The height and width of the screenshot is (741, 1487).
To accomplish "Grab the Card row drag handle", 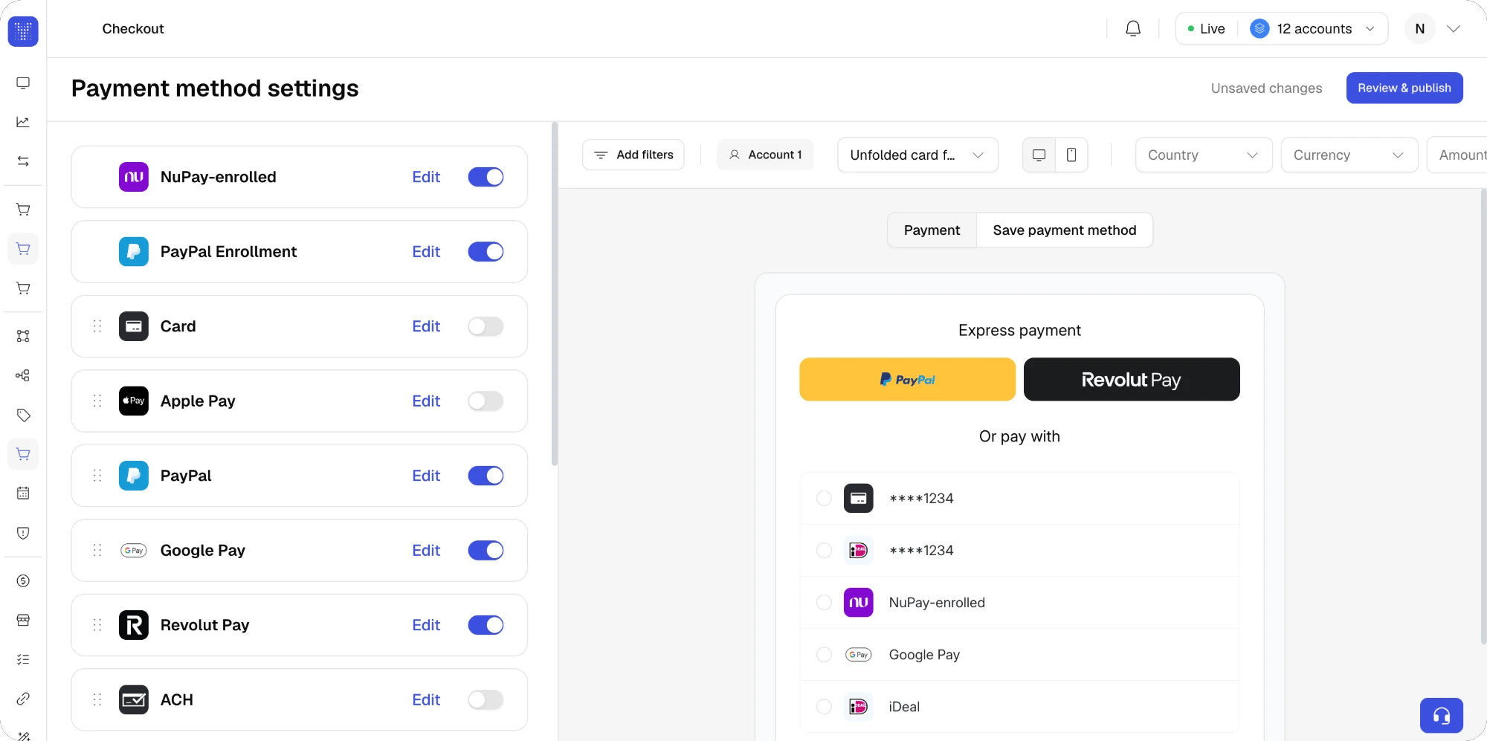I will [x=97, y=326].
